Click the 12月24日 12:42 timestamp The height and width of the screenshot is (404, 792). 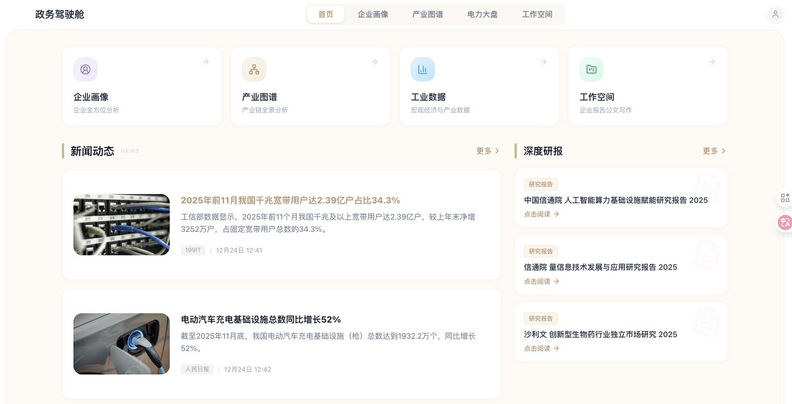pyautogui.click(x=248, y=370)
